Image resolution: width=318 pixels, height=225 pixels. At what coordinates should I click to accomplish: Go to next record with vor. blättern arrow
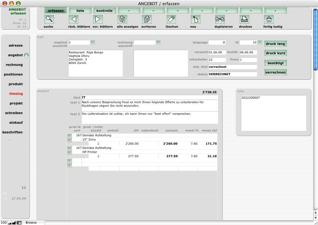pyautogui.click(x=98, y=19)
